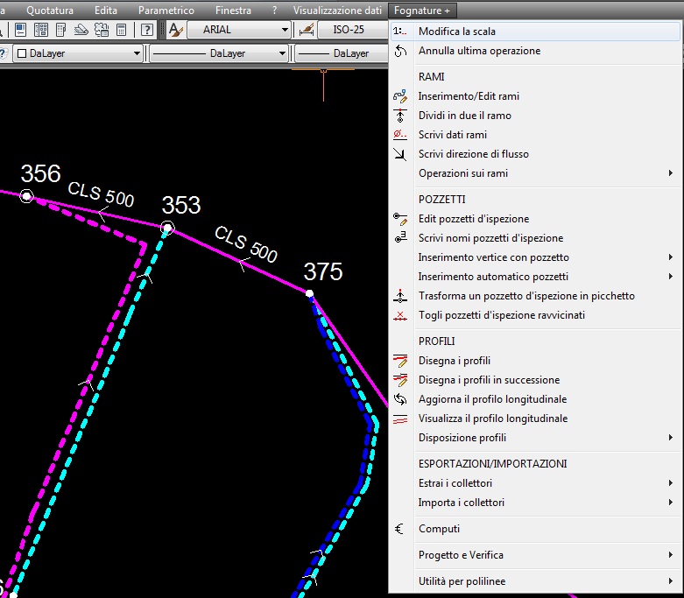684x598 pixels.
Task: Click the Disegna profili in successione icon
Action: pos(400,380)
